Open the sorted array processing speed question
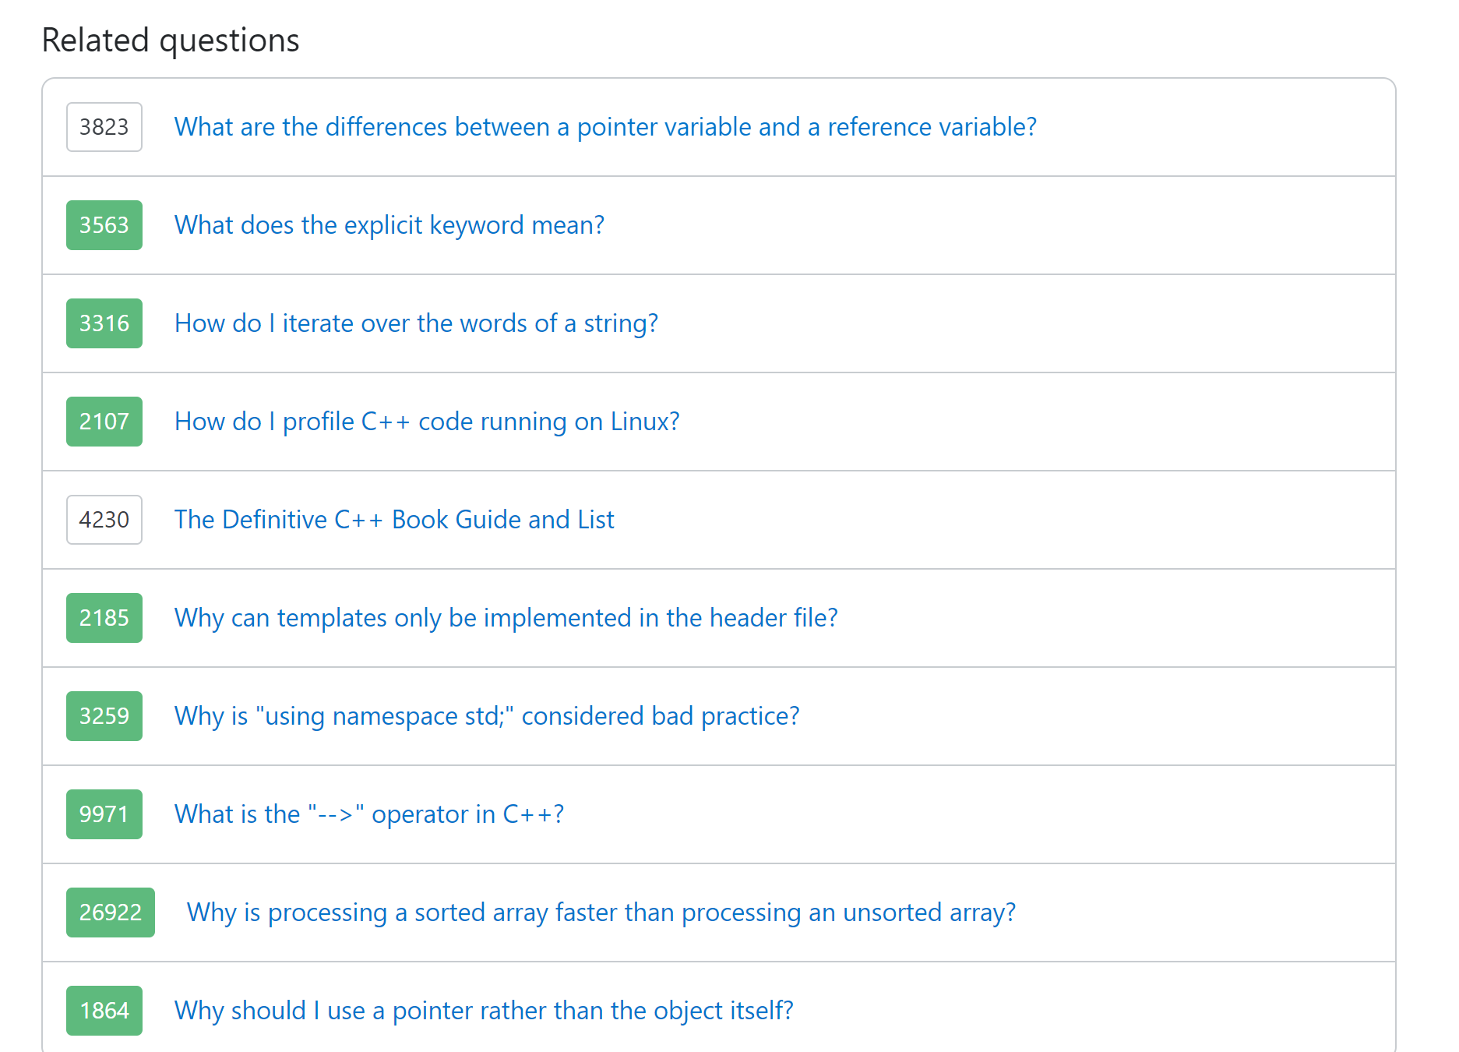1459x1052 pixels. pos(601,913)
